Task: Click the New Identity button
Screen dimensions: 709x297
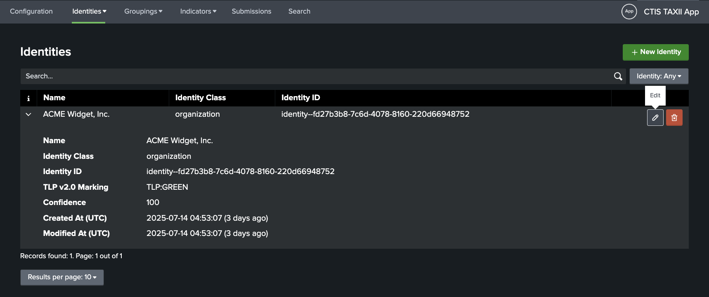Action: coord(655,52)
